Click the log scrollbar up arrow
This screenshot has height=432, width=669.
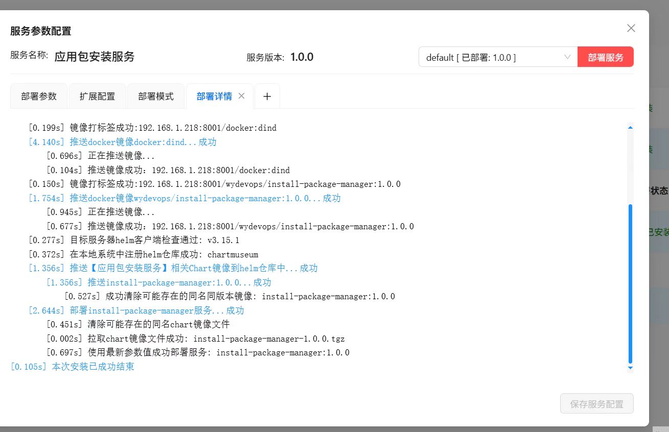pos(630,127)
